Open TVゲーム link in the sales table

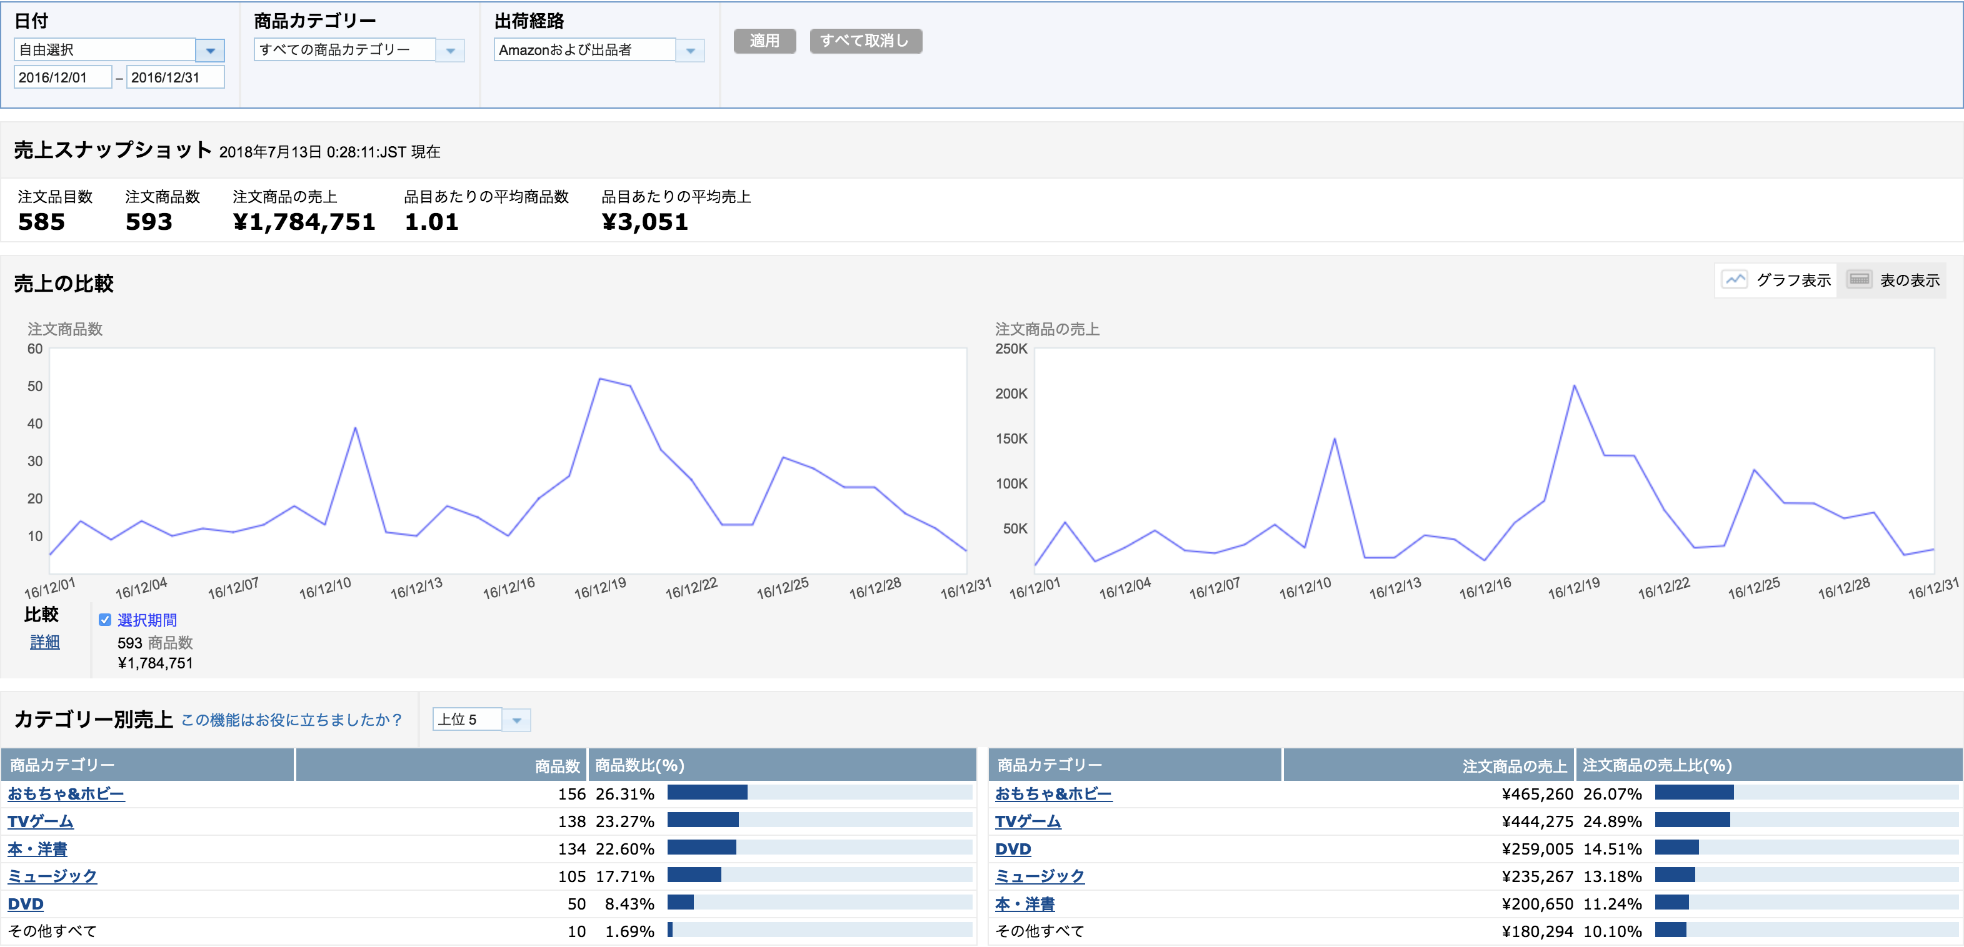(1027, 821)
